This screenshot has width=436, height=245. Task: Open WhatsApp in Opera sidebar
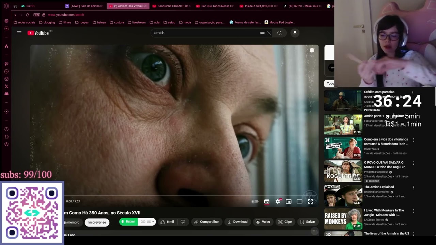(6, 71)
